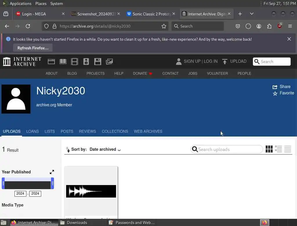This screenshot has height=226, width=297.
Task: Bookmark this page with star icon
Action: pyautogui.click(x=164, y=26)
